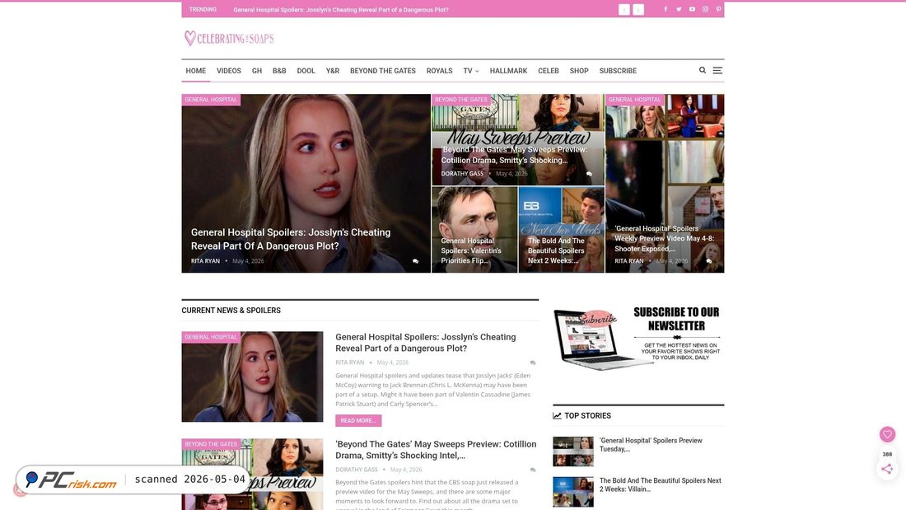Open comments icon beside Dorathy Gass list article
906x510 pixels.
coord(533,470)
